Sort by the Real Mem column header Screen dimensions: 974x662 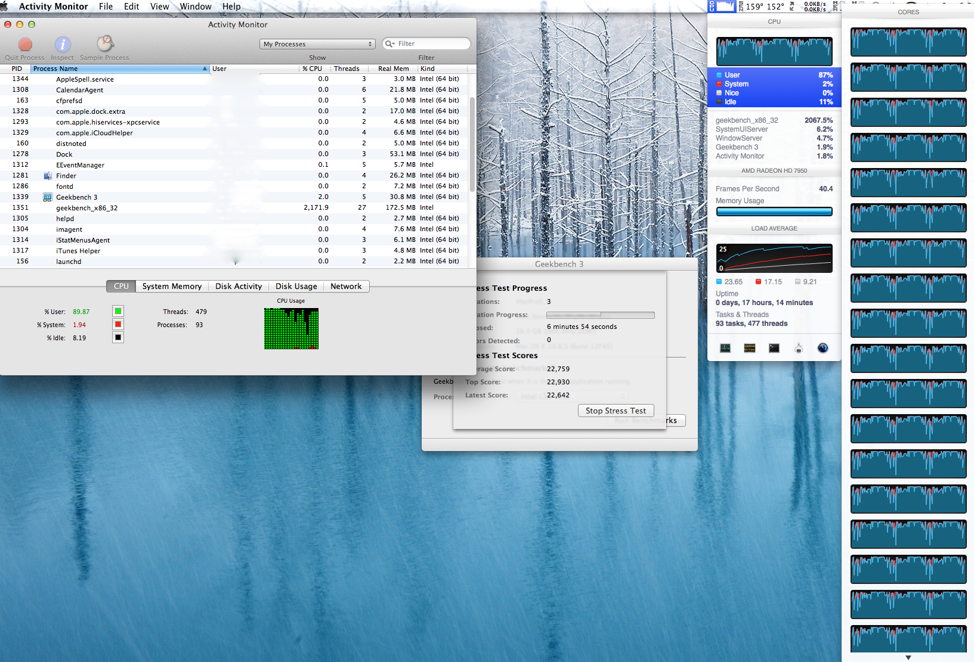pos(393,69)
